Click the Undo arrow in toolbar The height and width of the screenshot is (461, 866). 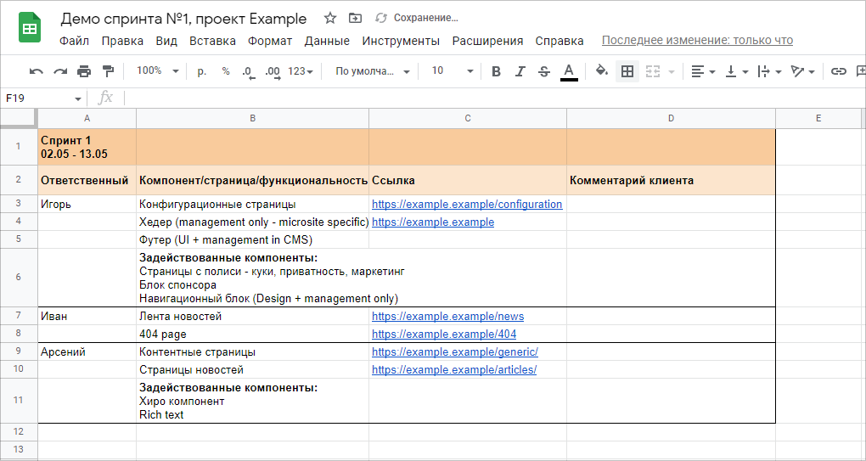tap(37, 71)
